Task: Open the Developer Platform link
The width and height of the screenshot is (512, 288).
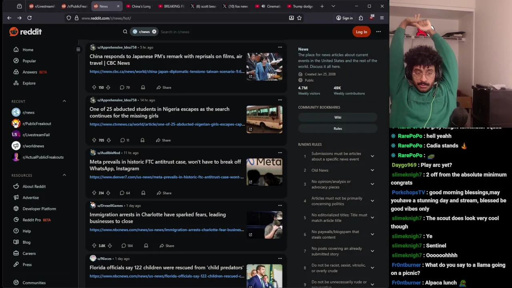Action: click(39, 209)
